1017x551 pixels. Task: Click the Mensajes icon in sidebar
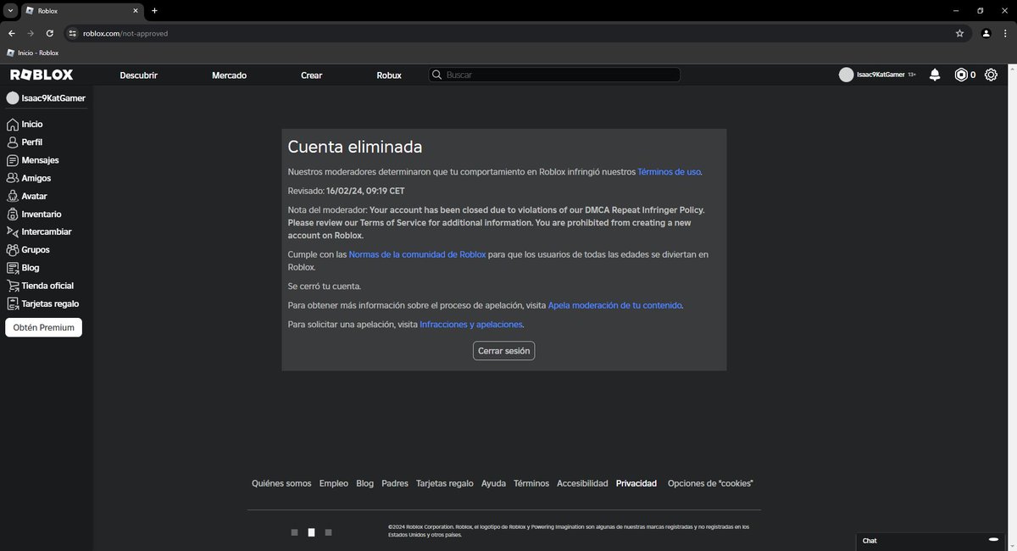click(x=13, y=160)
